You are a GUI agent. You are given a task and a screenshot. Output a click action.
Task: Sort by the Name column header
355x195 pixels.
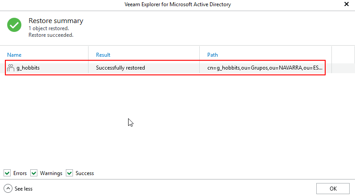pos(14,55)
